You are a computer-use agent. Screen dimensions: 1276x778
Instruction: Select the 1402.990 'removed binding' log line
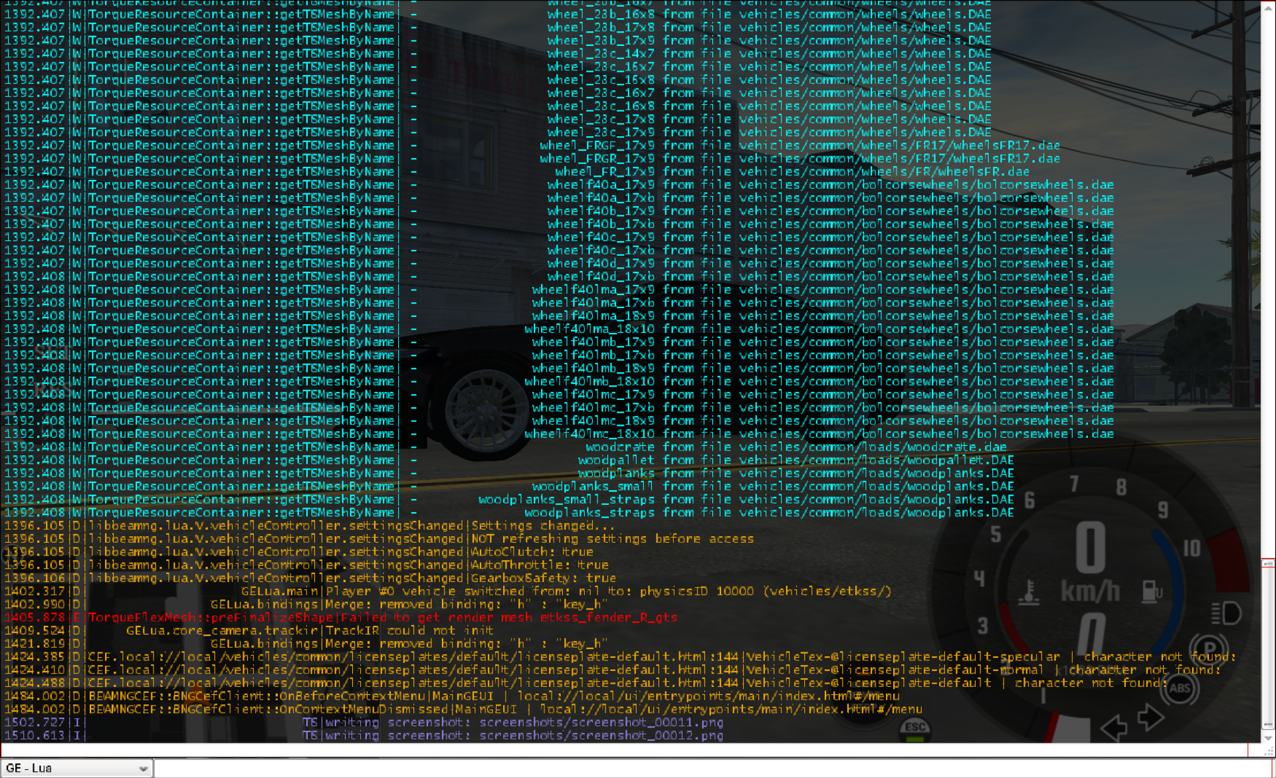pyautogui.click(x=306, y=604)
